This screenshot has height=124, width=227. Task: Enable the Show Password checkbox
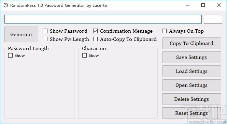click(x=45, y=31)
